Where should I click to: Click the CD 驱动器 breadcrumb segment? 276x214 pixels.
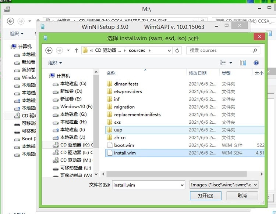[108, 51]
